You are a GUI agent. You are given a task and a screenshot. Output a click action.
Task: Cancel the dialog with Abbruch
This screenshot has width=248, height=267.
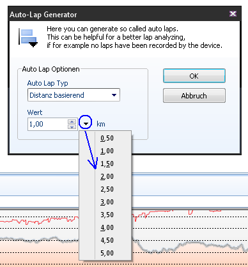pyautogui.click(x=194, y=96)
